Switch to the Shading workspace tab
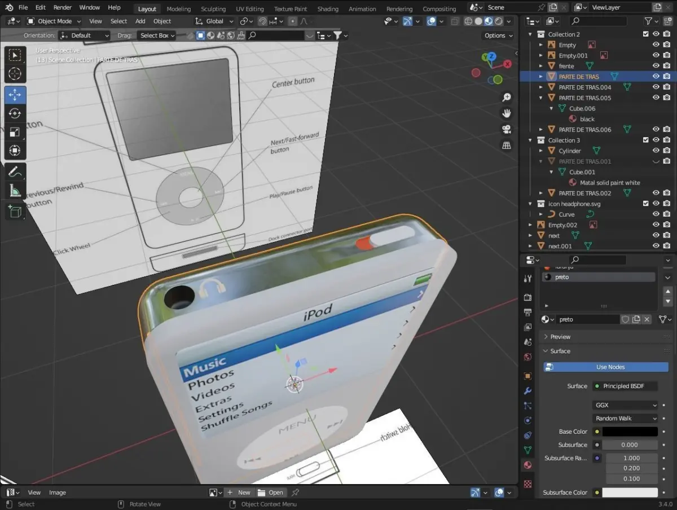 pyautogui.click(x=328, y=8)
